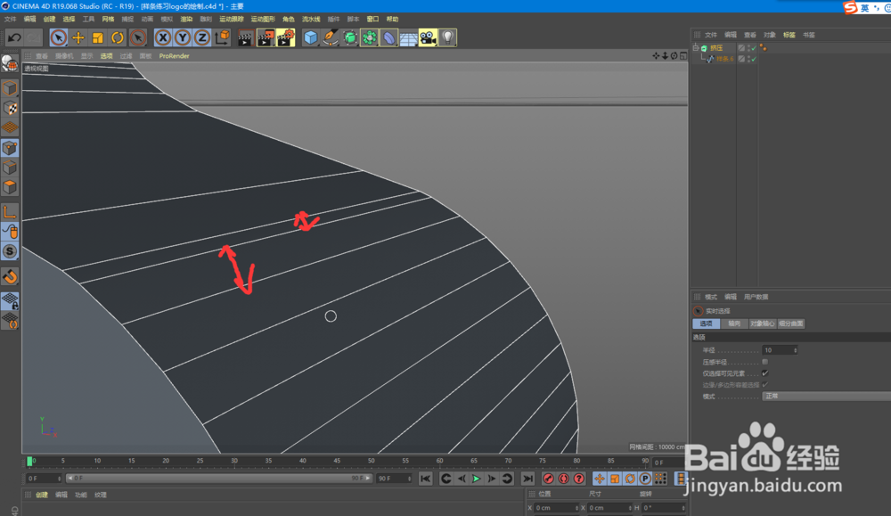The image size is (891, 516).
Task: Enable the 压感半径 checkbox
Action: (x=764, y=362)
